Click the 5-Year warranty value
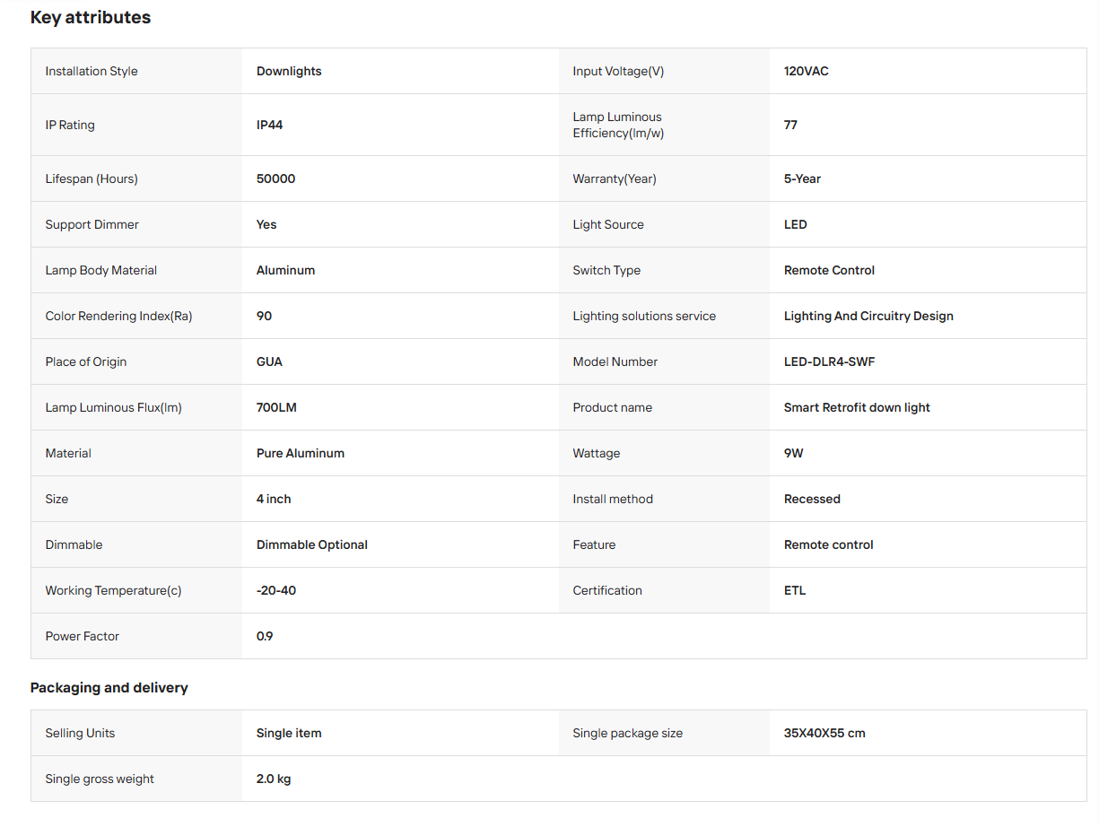This screenshot has height=827, width=1099. [802, 178]
